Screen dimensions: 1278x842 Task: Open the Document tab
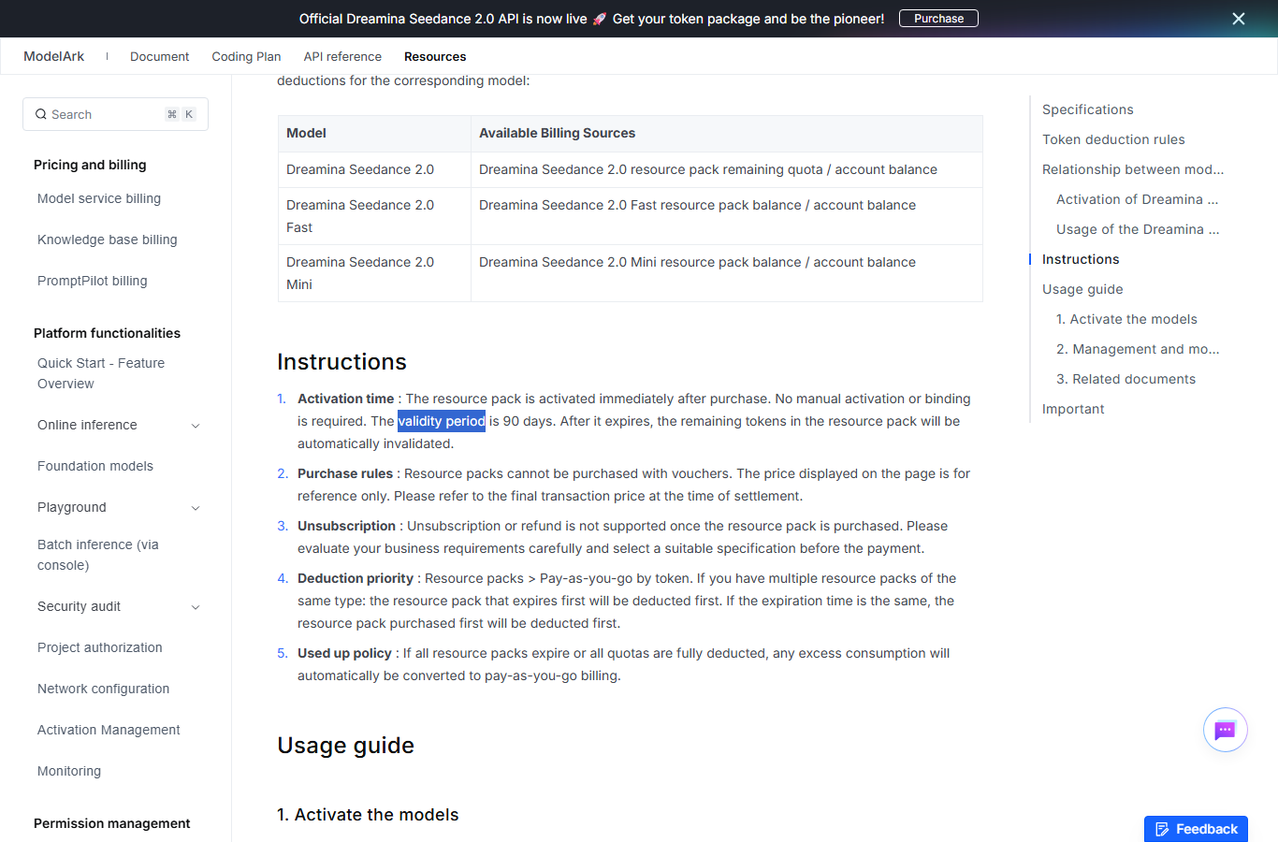(159, 56)
